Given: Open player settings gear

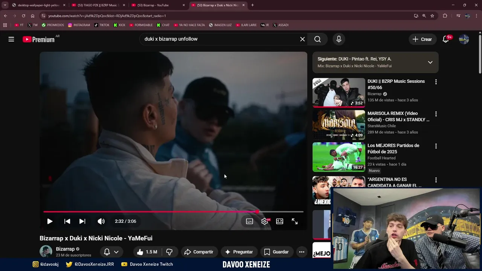Looking at the screenshot, I should pos(265,221).
